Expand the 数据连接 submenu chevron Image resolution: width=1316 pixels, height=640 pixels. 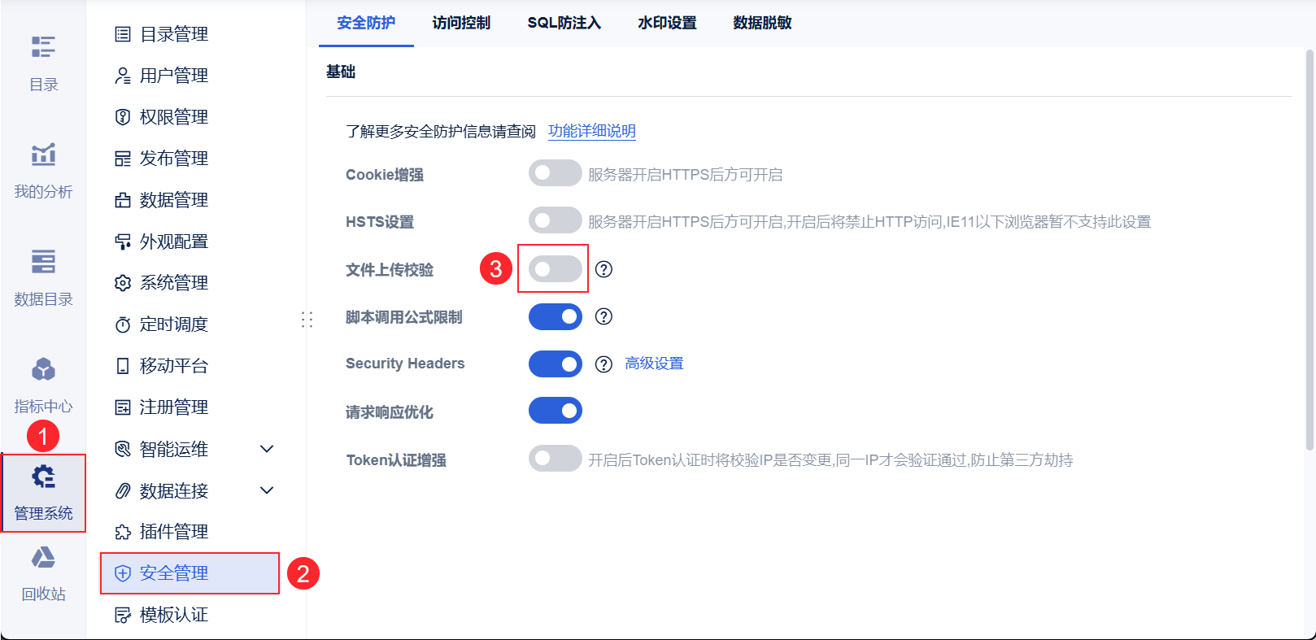267,490
